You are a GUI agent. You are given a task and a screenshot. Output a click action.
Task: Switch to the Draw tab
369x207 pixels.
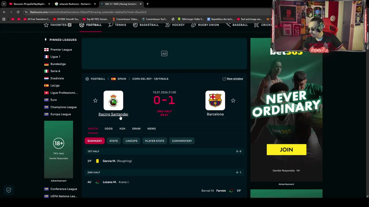136,129
